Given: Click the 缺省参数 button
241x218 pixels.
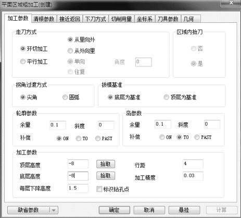Looking at the screenshot, I should [x=29, y=210].
